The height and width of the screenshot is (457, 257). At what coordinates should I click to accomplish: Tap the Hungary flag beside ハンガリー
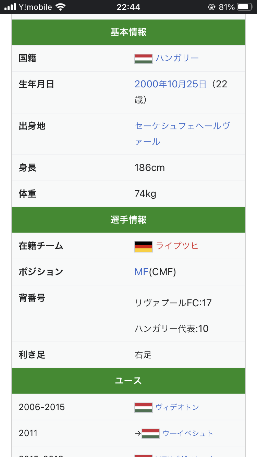tap(143, 59)
